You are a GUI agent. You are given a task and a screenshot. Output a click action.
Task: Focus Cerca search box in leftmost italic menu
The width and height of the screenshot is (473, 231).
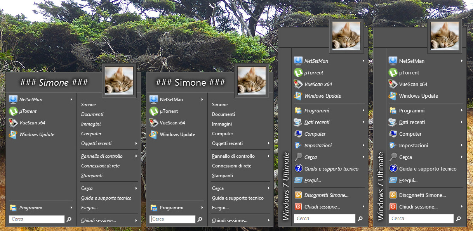tap(37, 219)
